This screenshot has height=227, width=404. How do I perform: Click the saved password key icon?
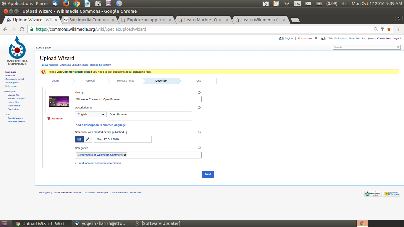click(x=382, y=29)
